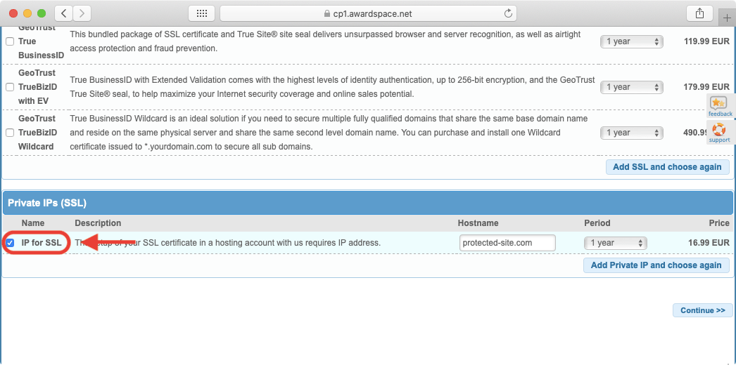The width and height of the screenshot is (736, 365).
Task: Check the GeoTrust True BusinessID checkbox
Action: [x=10, y=41]
